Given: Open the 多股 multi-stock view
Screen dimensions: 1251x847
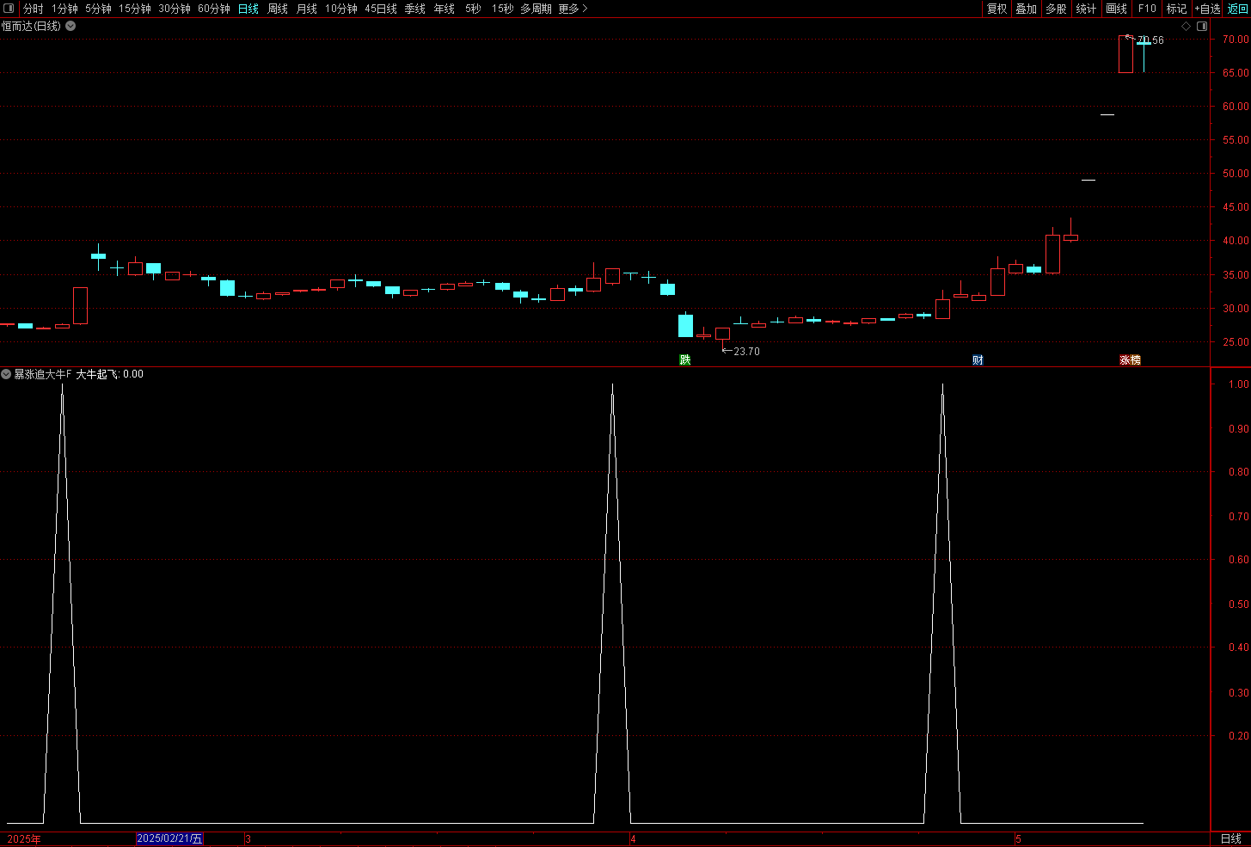Looking at the screenshot, I should [1056, 9].
